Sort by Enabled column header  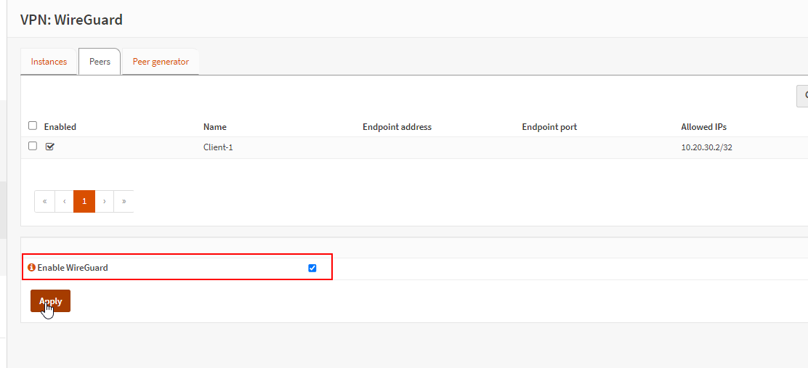coord(60,127)
